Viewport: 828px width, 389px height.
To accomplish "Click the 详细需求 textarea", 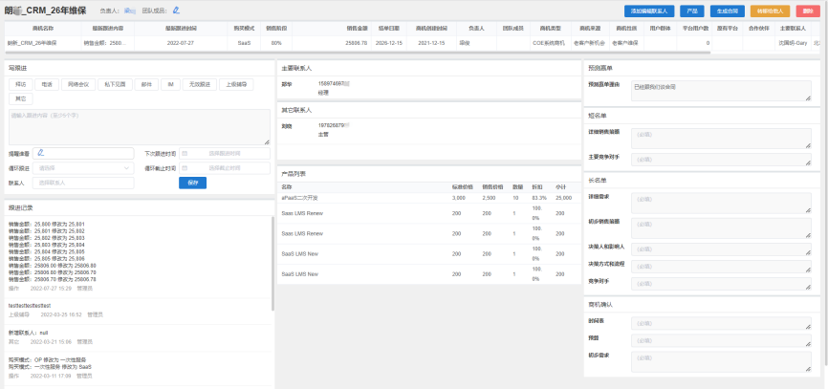I will point(721,203).
